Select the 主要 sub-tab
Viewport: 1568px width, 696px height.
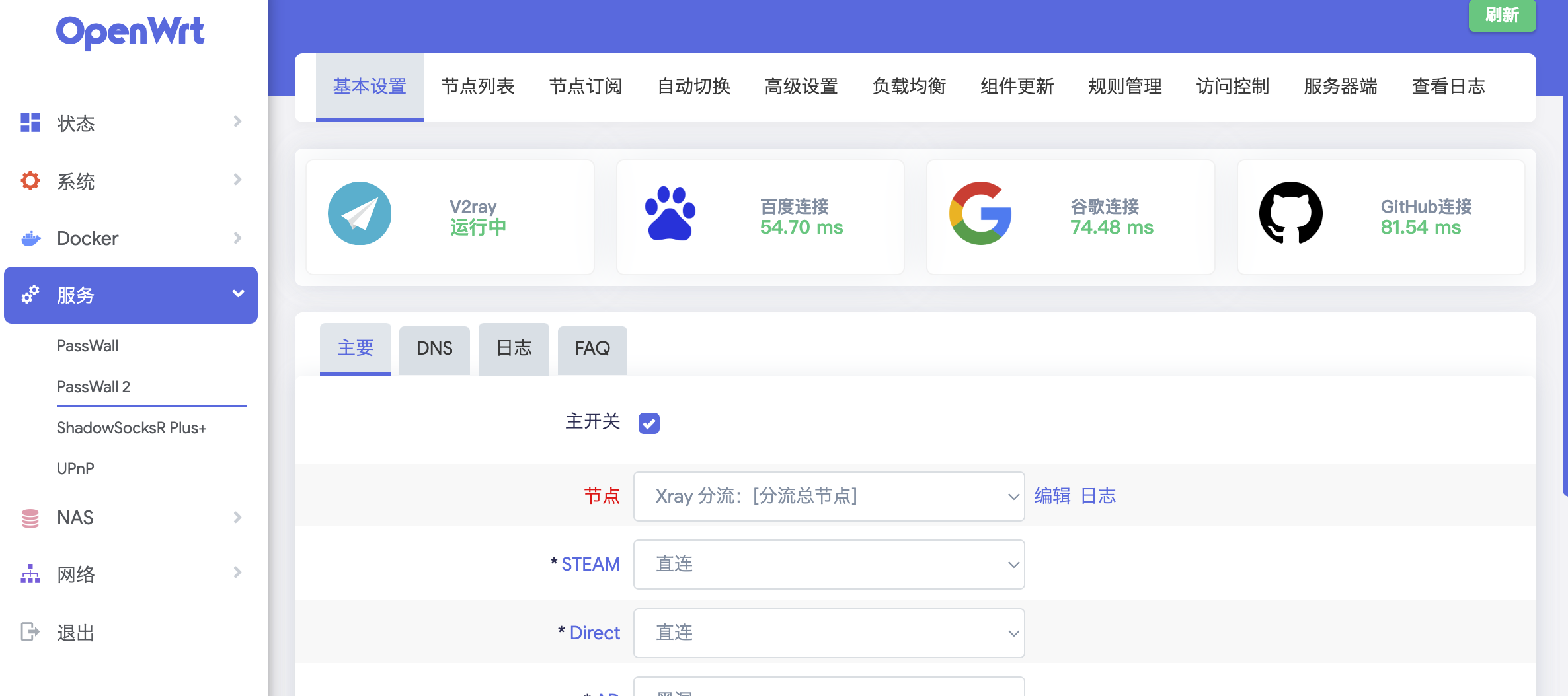coord(356,349)
